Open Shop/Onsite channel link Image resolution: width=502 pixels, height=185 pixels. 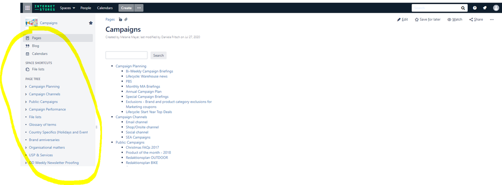pyautogui.click(x=142, y=127)
